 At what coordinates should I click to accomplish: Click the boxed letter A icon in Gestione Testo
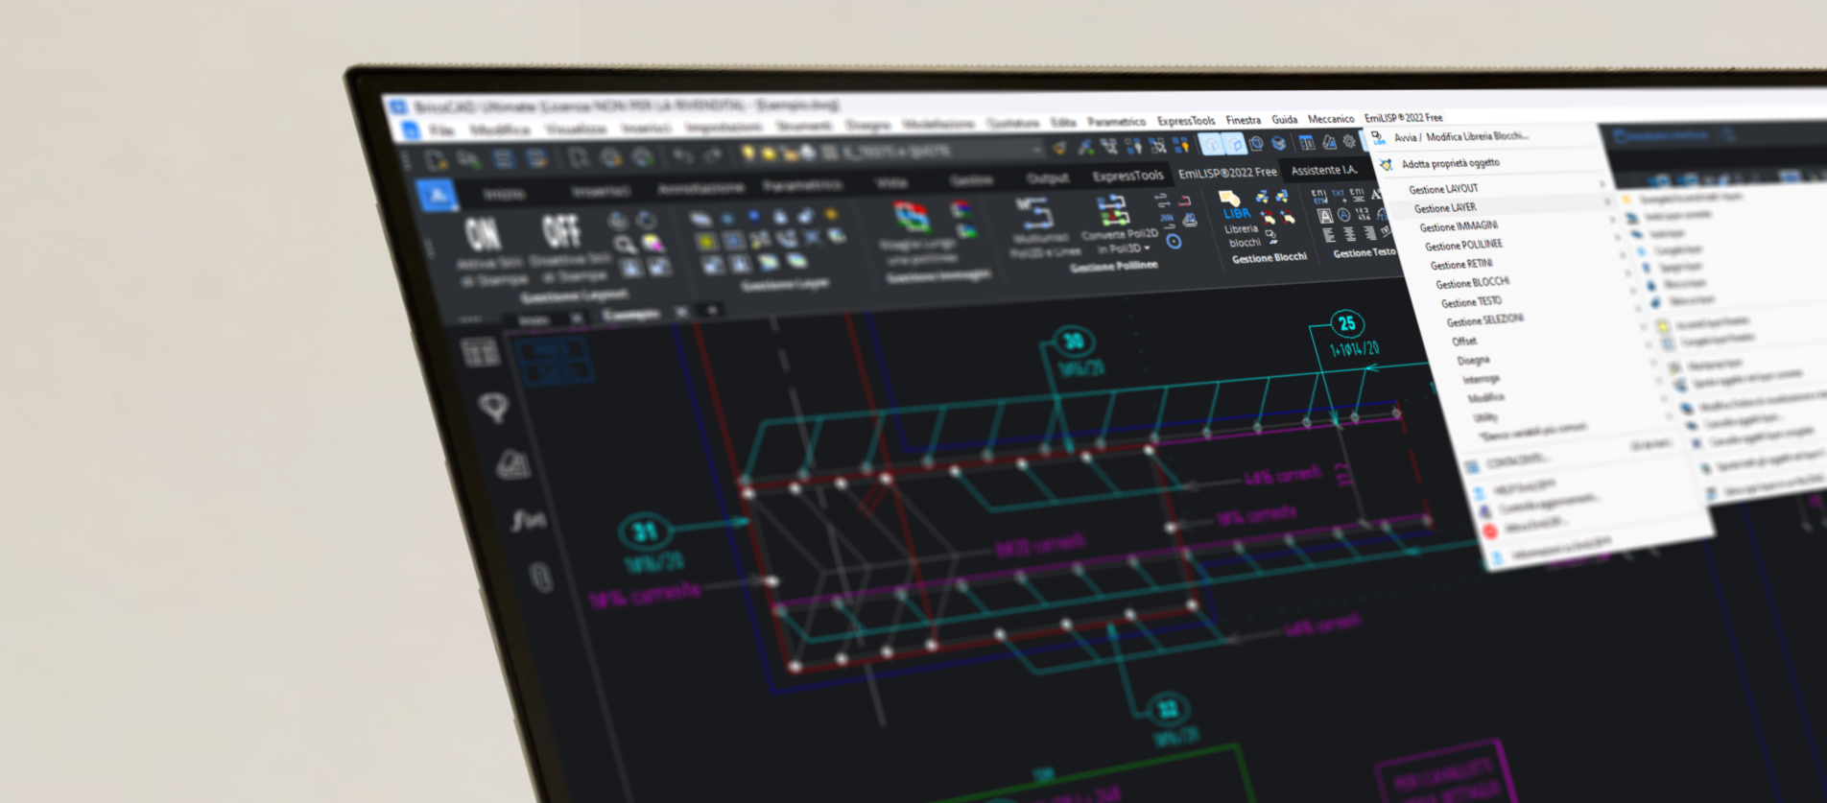1325,216
